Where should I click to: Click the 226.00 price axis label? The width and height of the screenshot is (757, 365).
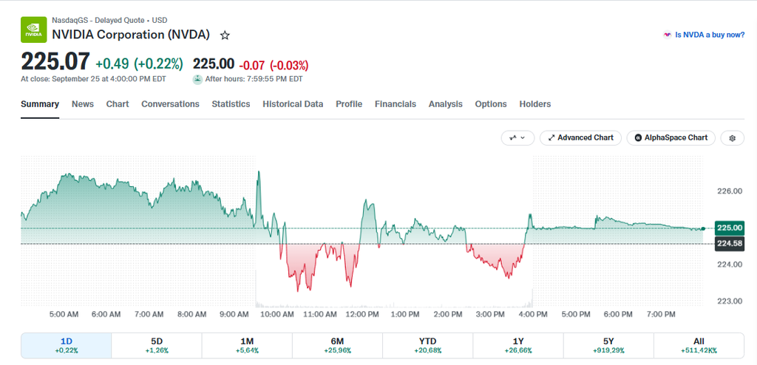730,191
